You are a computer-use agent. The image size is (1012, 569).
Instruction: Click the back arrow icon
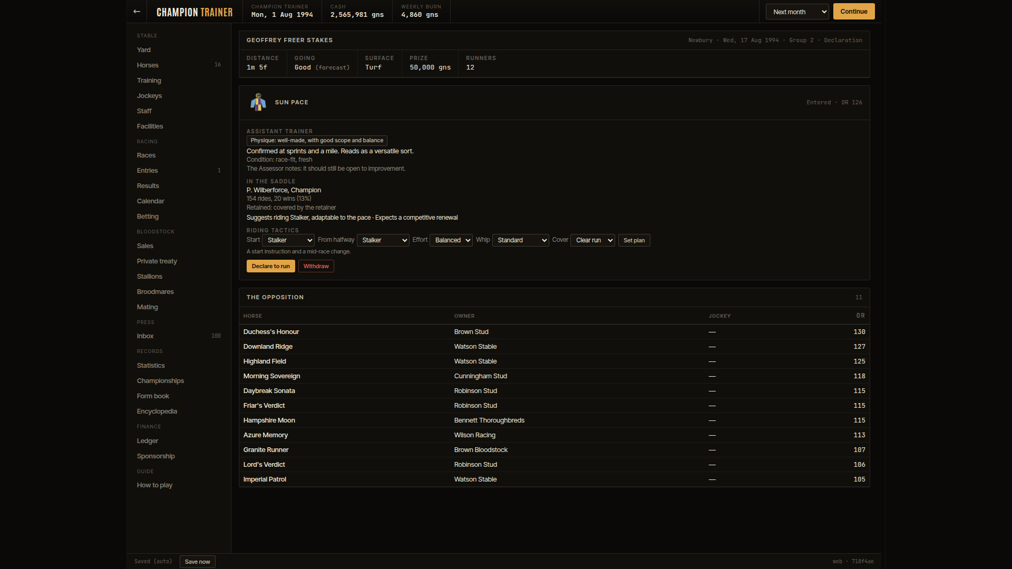(x=137, y=12)
